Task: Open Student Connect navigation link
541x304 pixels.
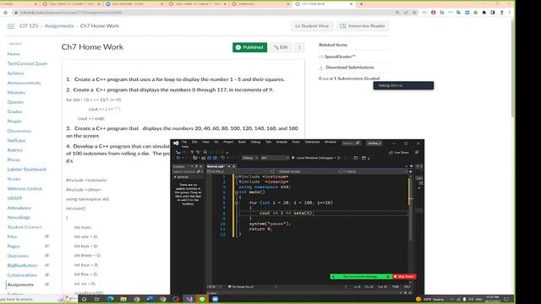Action: (x=25, y=227)
